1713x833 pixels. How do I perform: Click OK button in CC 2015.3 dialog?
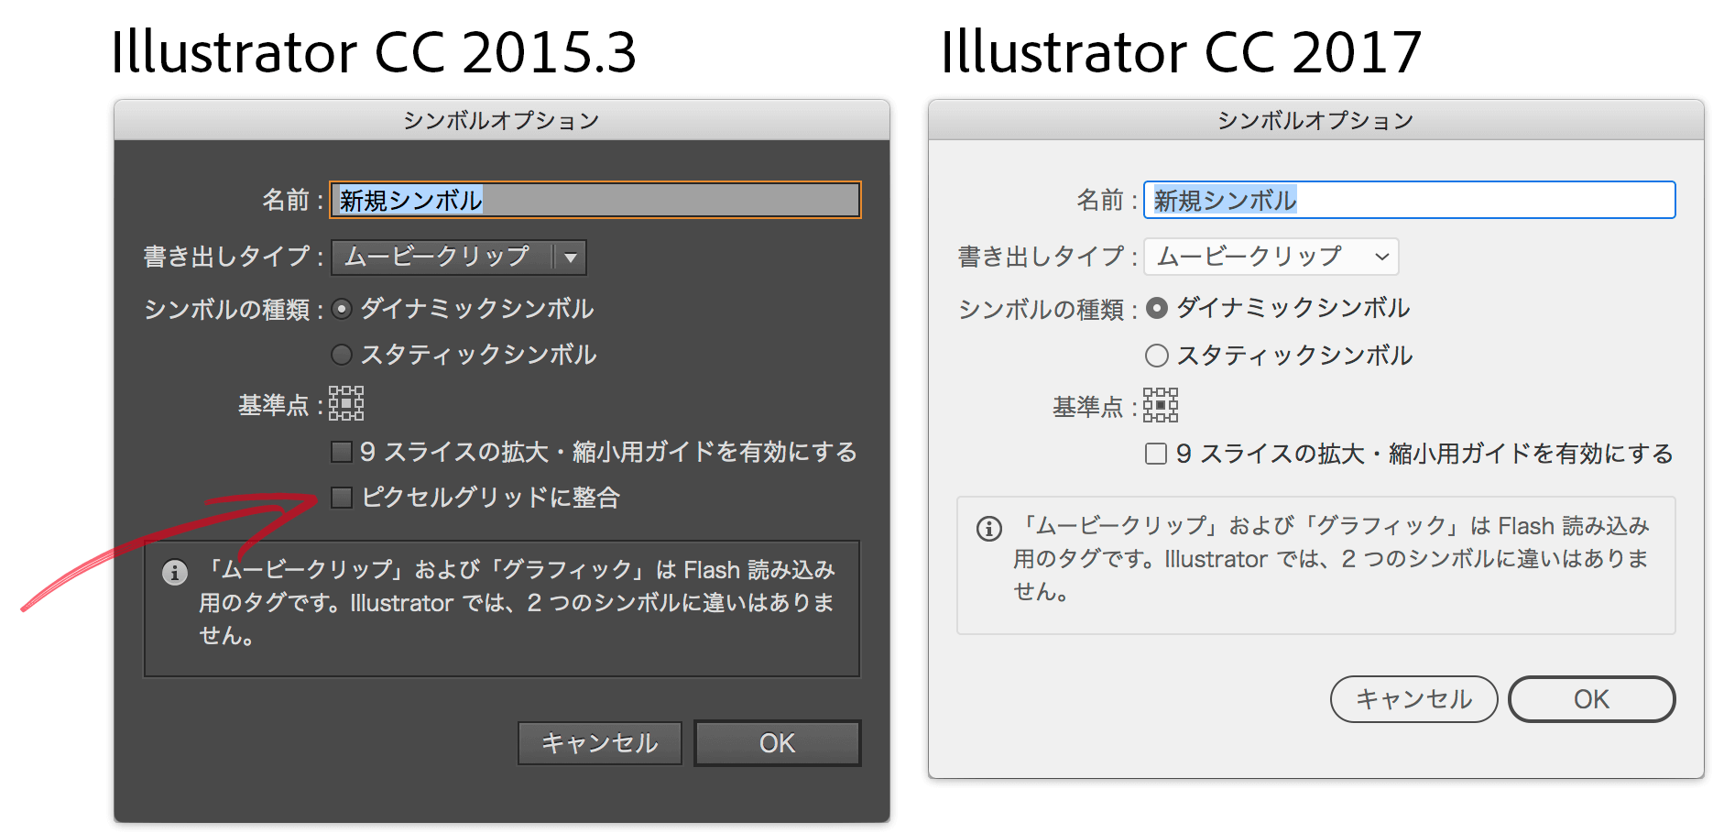tap(778, 743)
